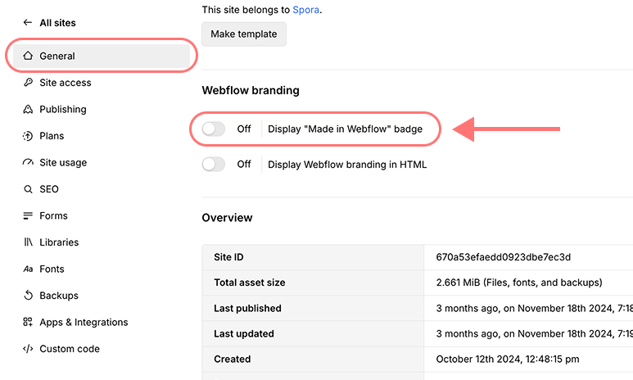Screen dimensions: 633x380
Task: Toggle Display Webflow branding in HTML switch
Action: pos(214,165)
